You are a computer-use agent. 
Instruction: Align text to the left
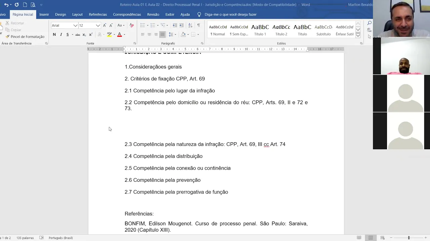click(x=142, y=34)
